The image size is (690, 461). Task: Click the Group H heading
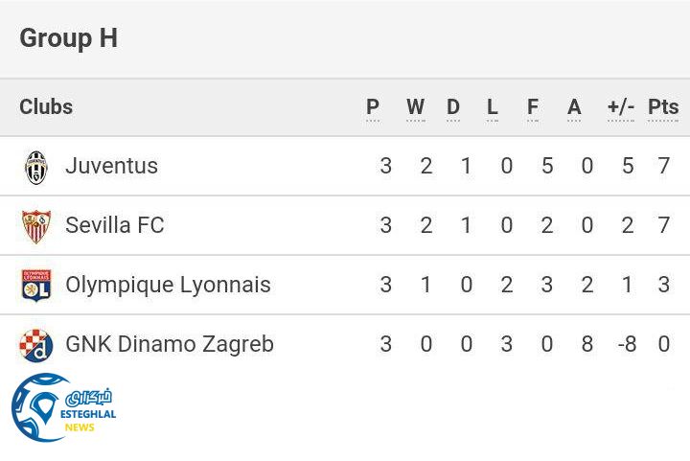68,38
